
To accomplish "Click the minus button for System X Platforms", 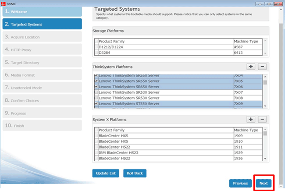I will tap(262, 119).
